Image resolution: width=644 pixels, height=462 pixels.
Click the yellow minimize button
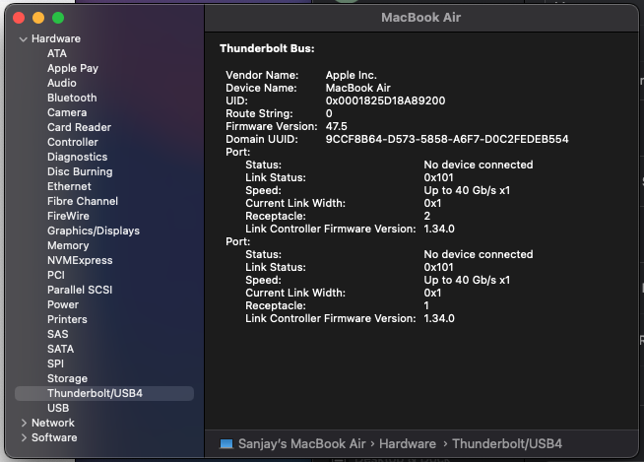(x=38, y=18)
